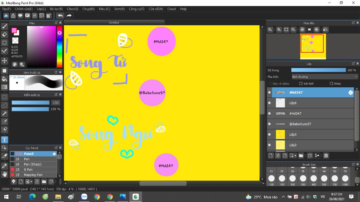Create a new layer with the blank page icon
This screenshot has height=202, width=360.
click(x=271, y=156)
